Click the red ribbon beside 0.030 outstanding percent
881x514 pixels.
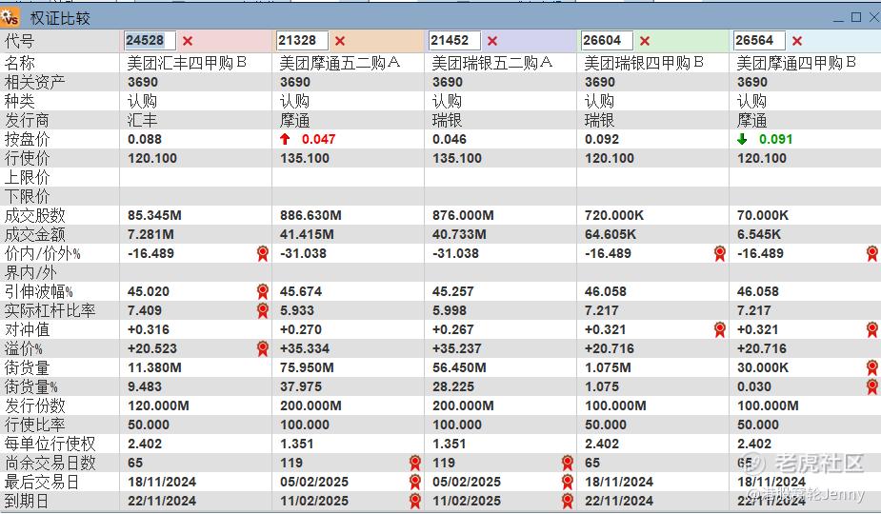point(872,387)
